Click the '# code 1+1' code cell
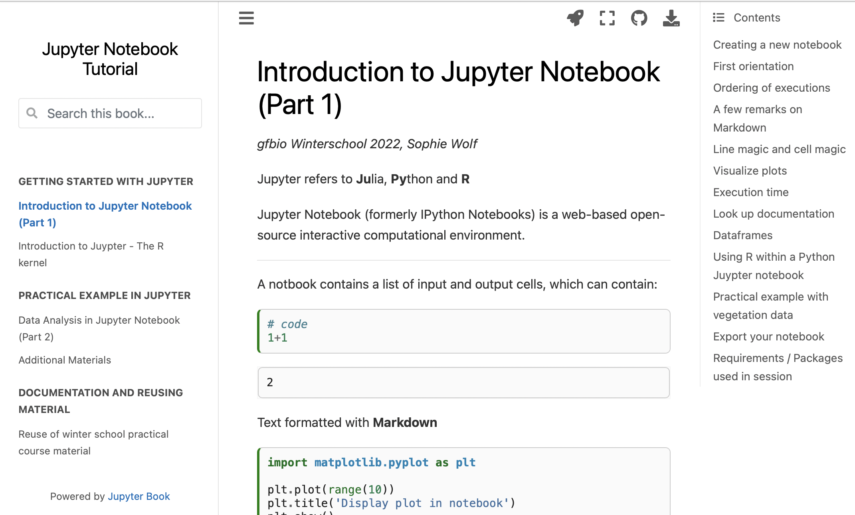Screen dimensions: 855x515 tap(464, 331)
